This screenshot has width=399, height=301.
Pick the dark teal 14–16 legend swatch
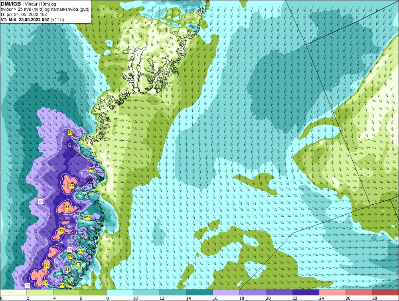[x=199, y=292]
